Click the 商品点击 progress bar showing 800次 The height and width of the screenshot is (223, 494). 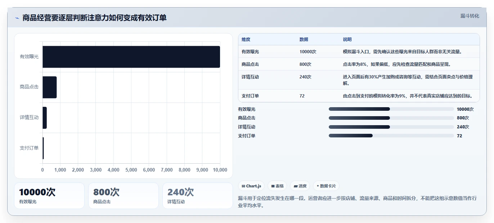tap(391, 118)
